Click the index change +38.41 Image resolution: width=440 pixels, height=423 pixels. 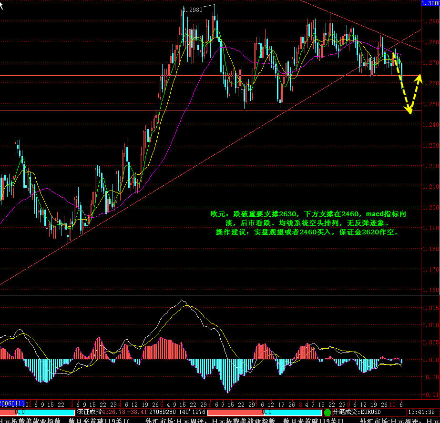point(137,413)
